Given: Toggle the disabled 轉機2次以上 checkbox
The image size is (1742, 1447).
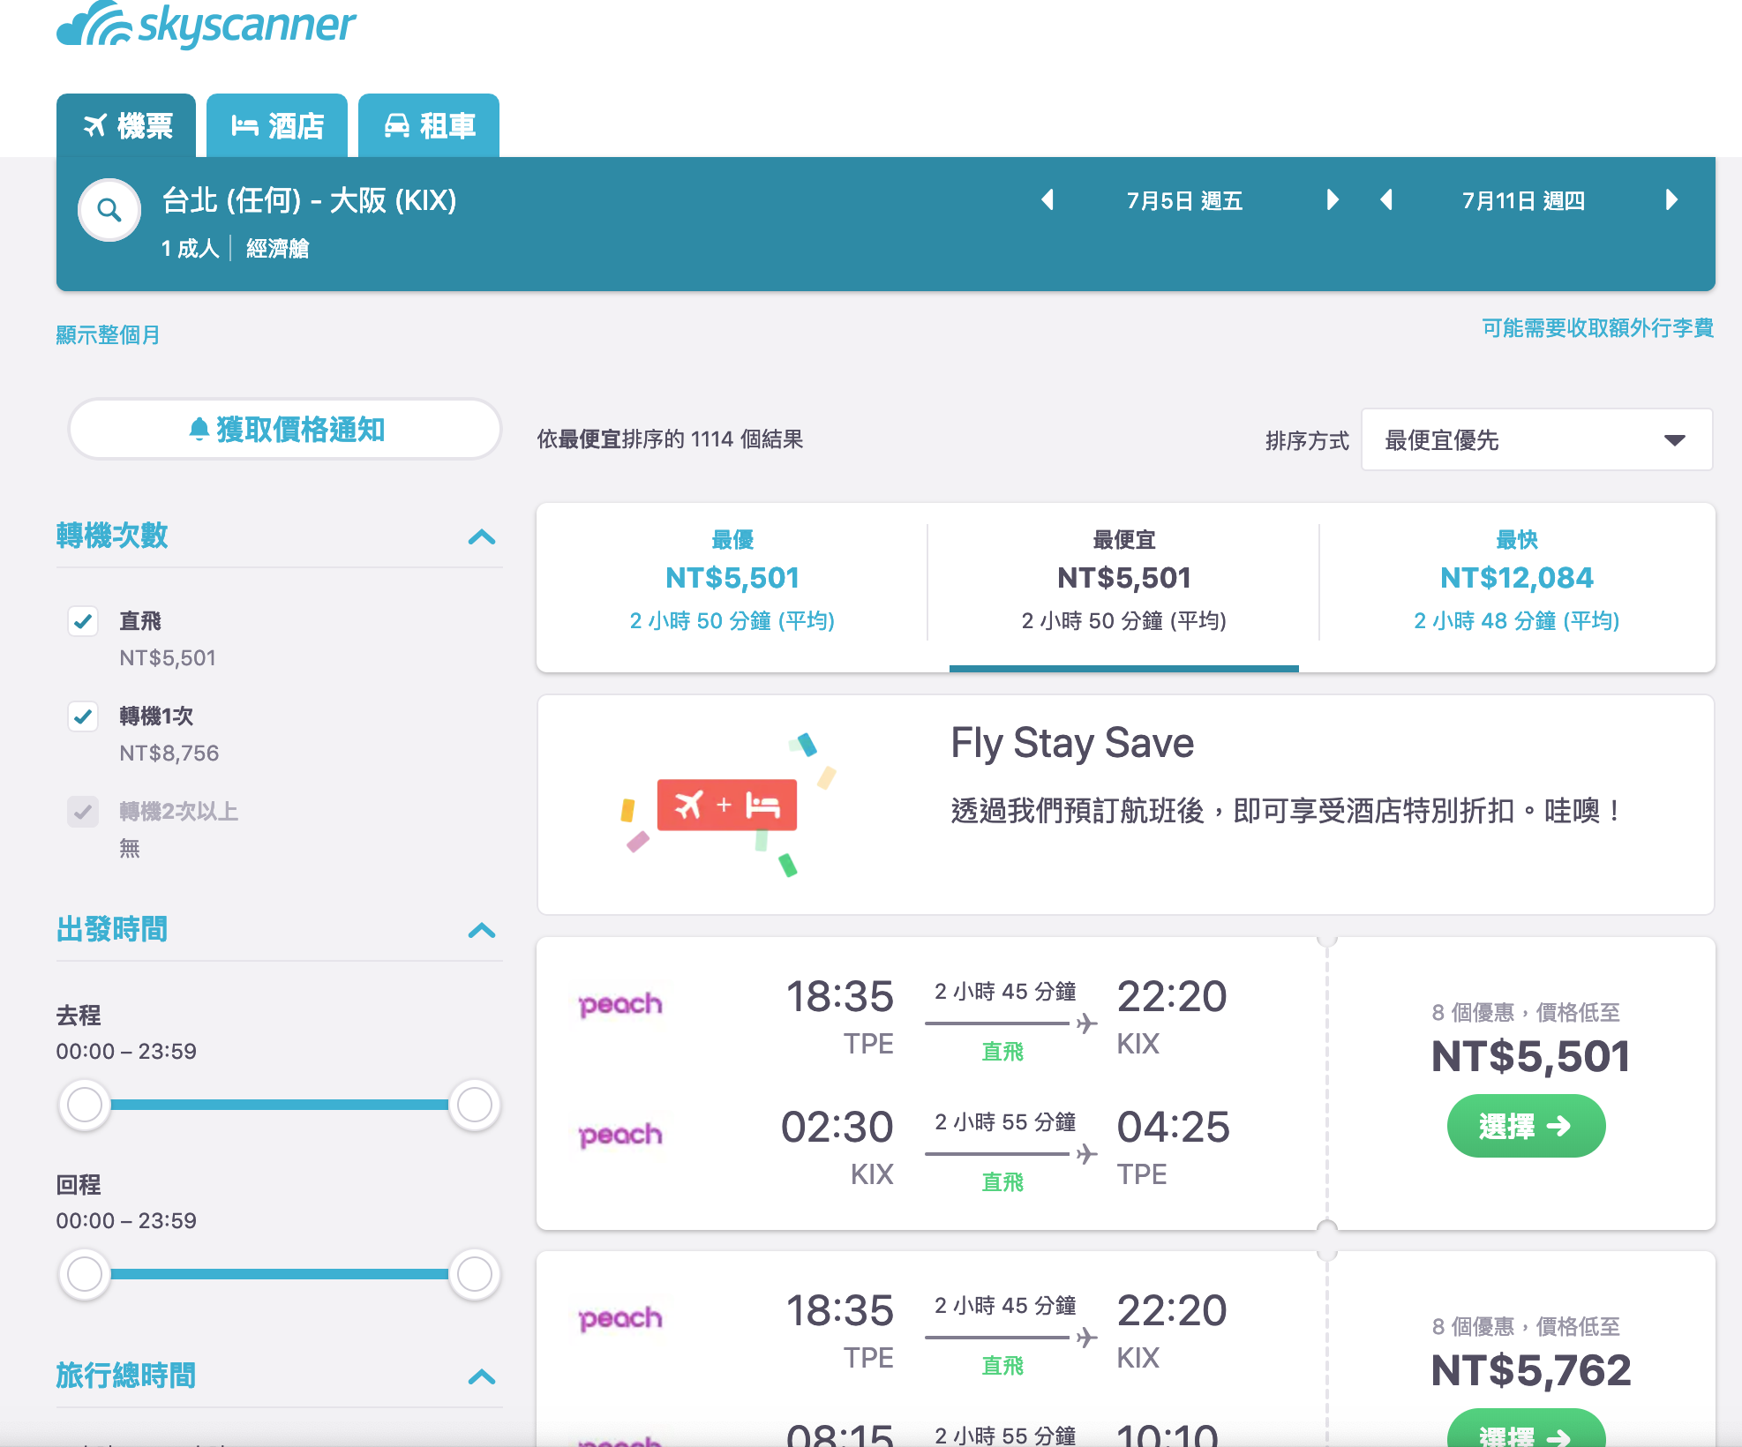Looking at the screenshot, I should pyautogui.click(x=83, y=812).
